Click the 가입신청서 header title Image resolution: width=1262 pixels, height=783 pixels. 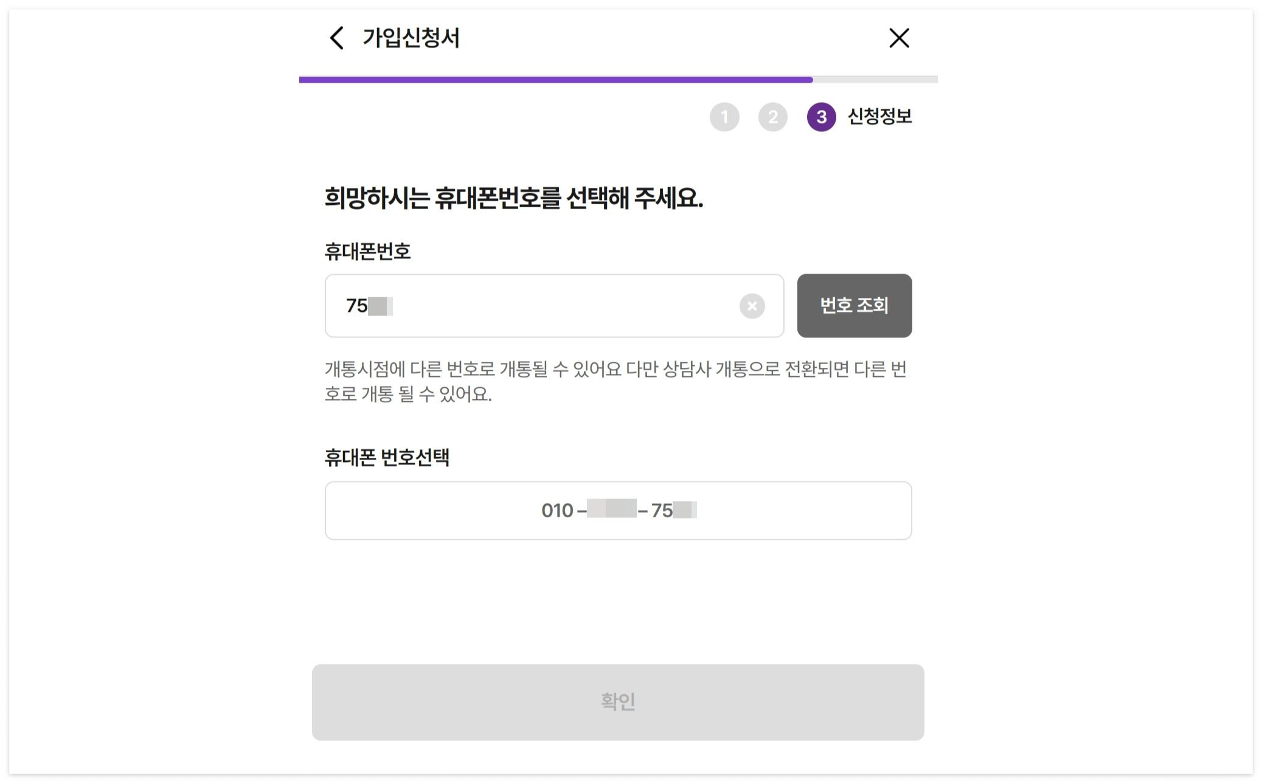pos(411,38)
